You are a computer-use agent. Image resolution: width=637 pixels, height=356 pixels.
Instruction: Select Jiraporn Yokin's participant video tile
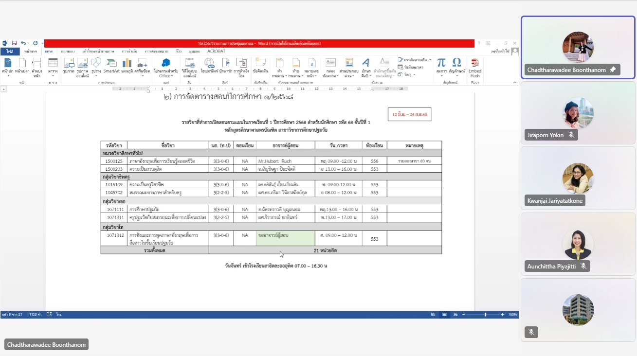(x=578, y=113)
